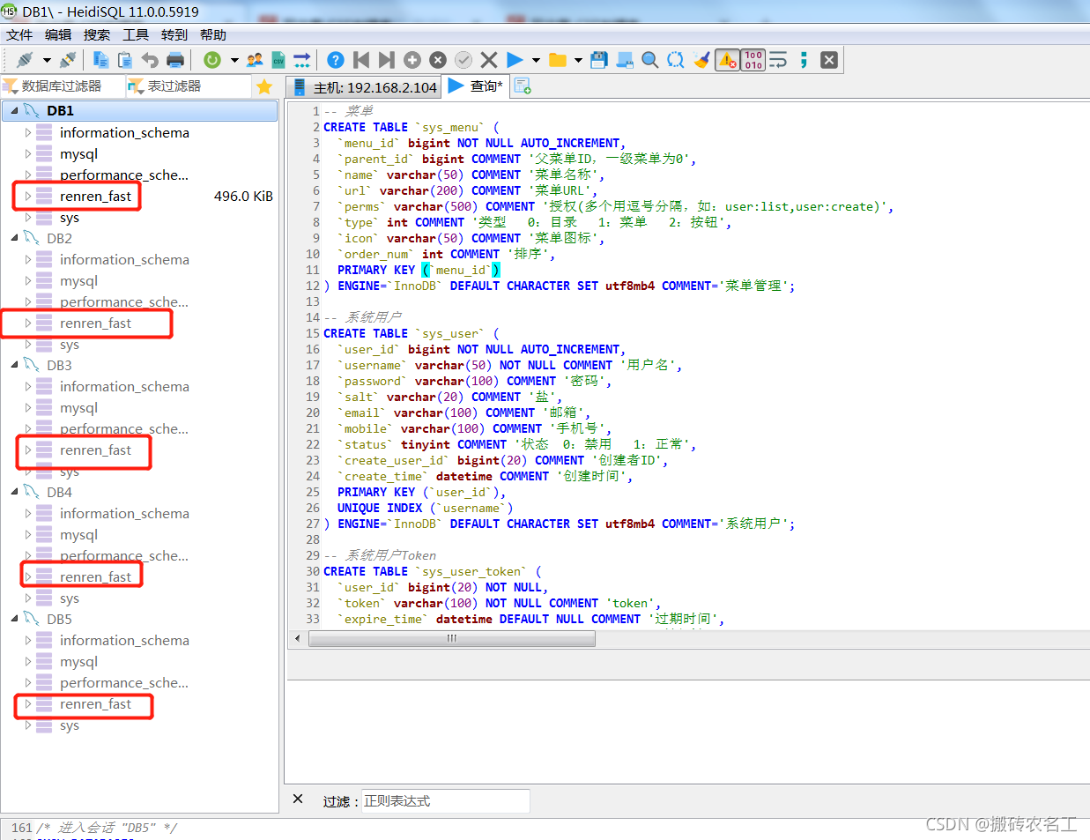The width and height of the screenshot is (1090, 840).
Task: Click the print icon
Action: (x=175, y=60)
